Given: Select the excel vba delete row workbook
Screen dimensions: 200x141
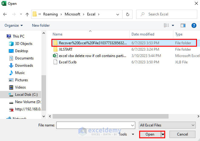Looking at the screenshot, I should tap(93, 56).
